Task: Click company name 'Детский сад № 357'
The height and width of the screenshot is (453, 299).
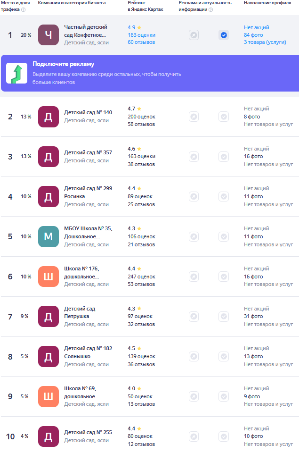Action: pos(88,152)
